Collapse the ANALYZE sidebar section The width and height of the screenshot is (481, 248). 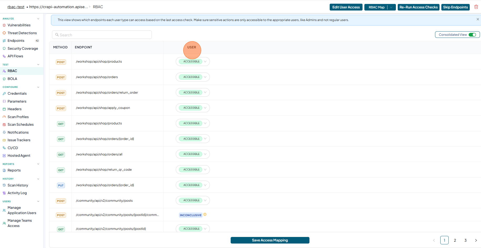(38, 19)
